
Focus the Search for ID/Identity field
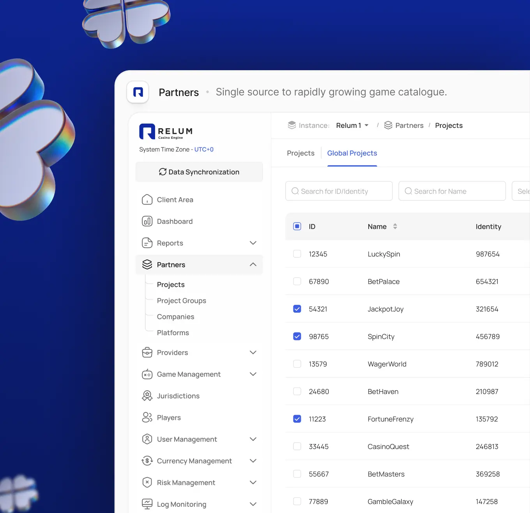[339, 191]
